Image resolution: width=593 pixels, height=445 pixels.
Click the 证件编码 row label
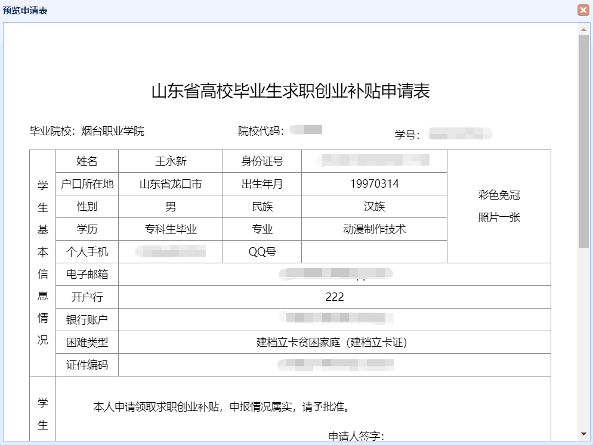[x=87, y=365]
